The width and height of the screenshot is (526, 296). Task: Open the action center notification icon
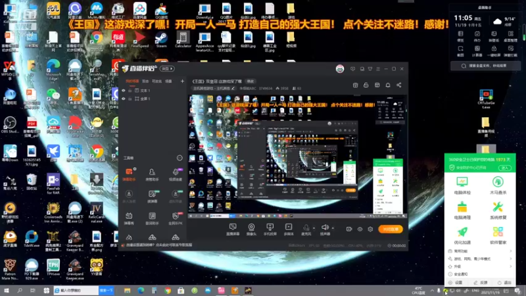[x=517, y=291]
